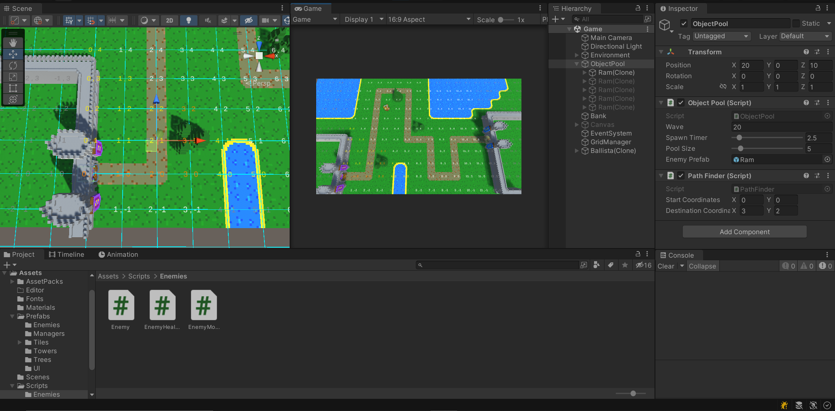Select the Enemy script asset
The image size is (835, 411).
point(120,310)
